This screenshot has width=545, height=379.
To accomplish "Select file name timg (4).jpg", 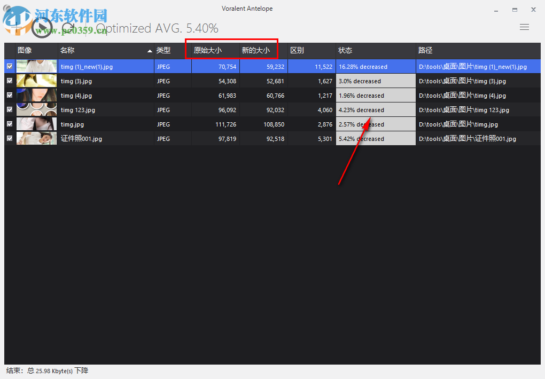I will [x=76, y=96].
